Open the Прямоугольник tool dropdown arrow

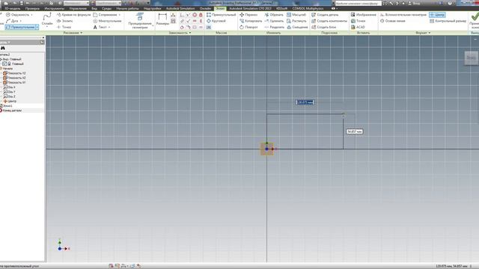37,27
